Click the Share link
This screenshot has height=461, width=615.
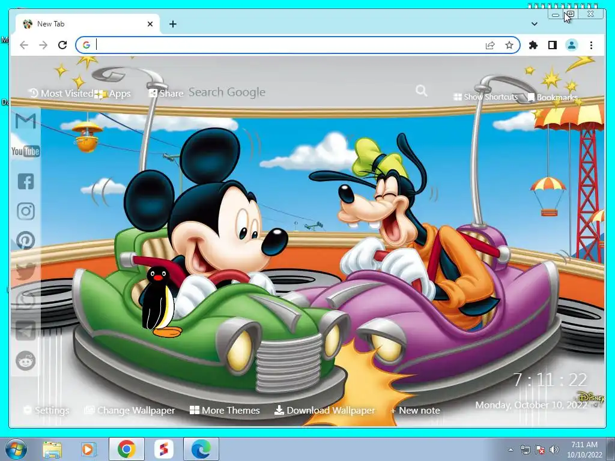(x=166, y=93)
